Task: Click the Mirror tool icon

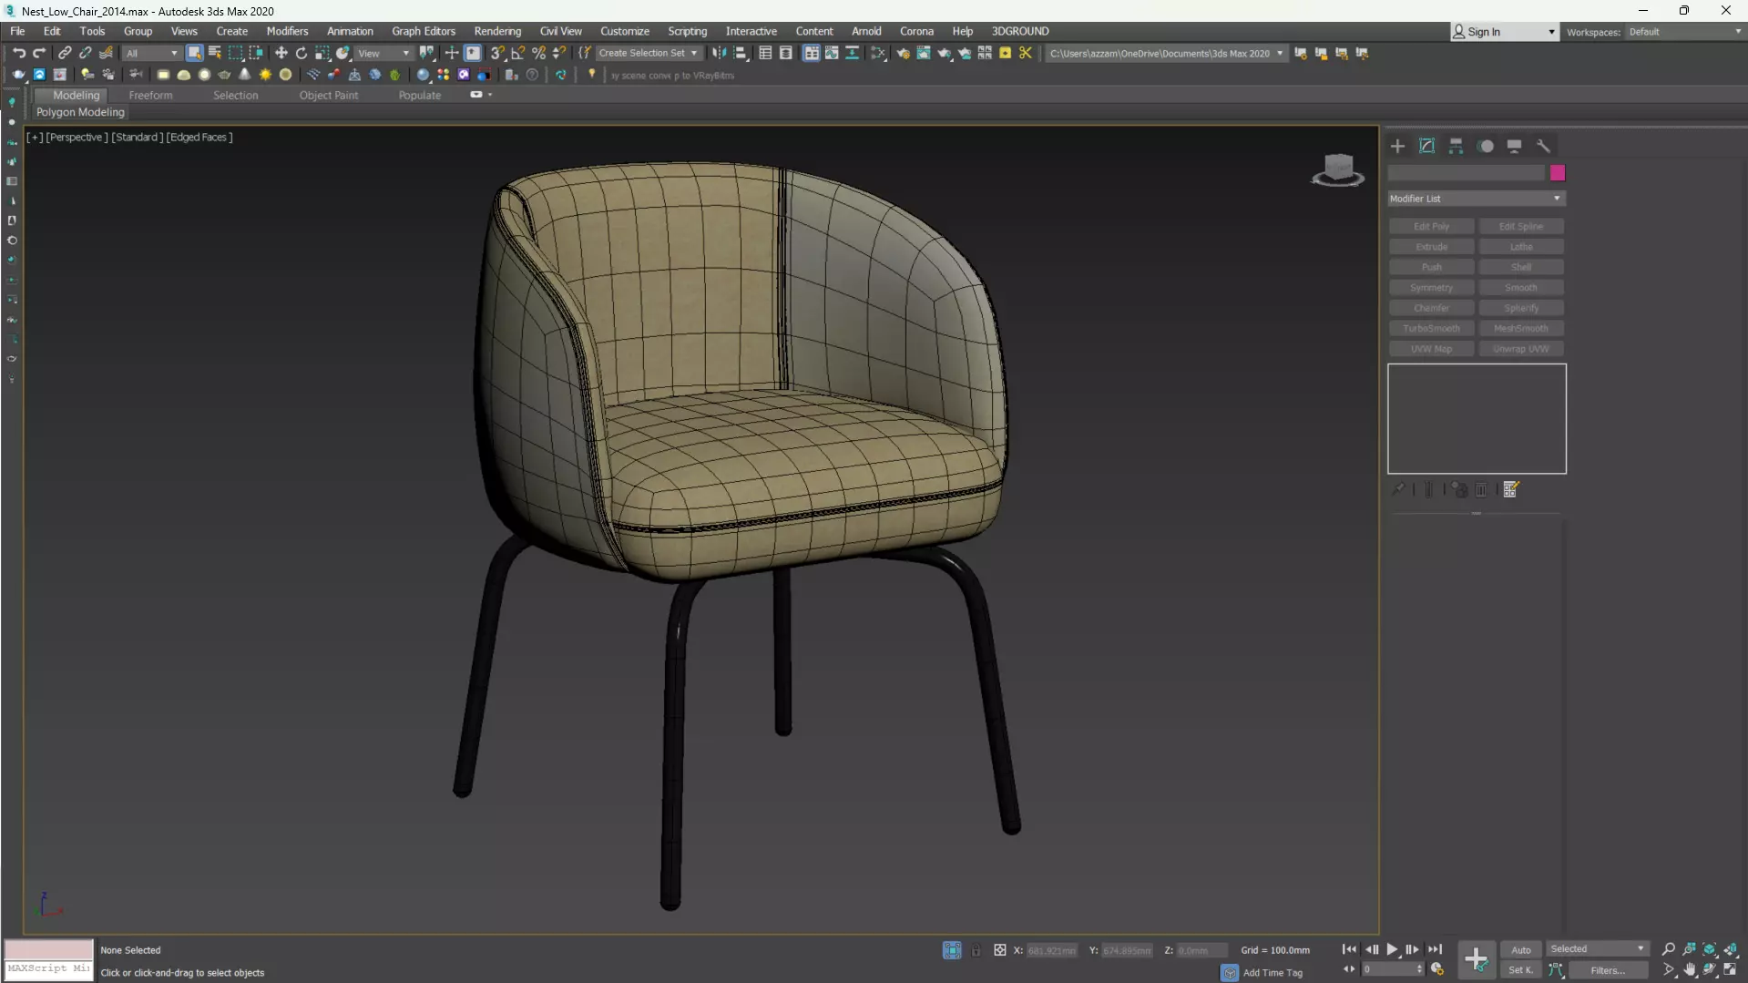Action: click(x=720, y=53)
